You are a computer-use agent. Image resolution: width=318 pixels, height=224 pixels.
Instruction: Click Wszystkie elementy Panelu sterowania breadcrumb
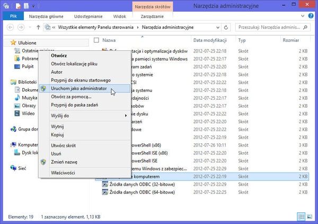96,27
